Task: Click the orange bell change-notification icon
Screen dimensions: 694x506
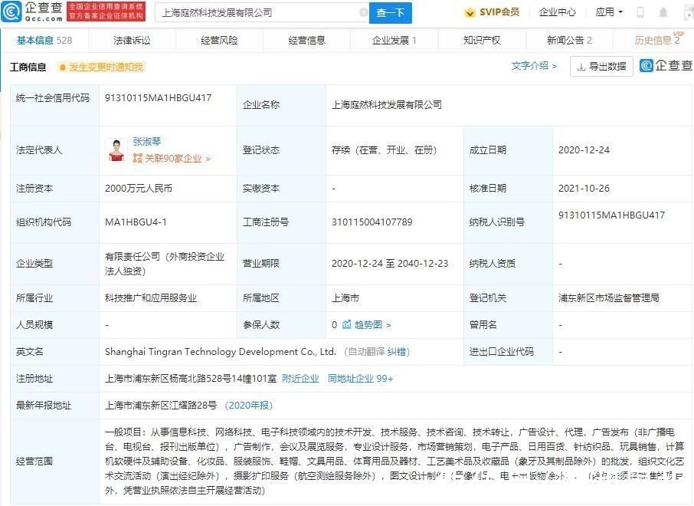Action: coord(62,67)
